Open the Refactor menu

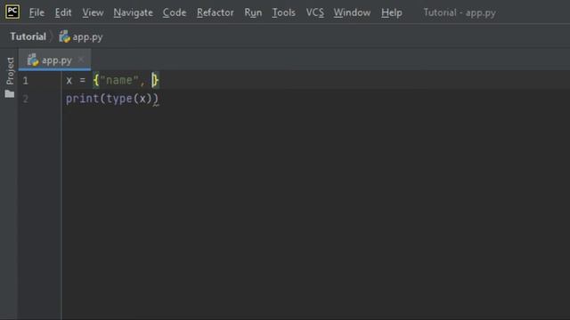[216, 12]
